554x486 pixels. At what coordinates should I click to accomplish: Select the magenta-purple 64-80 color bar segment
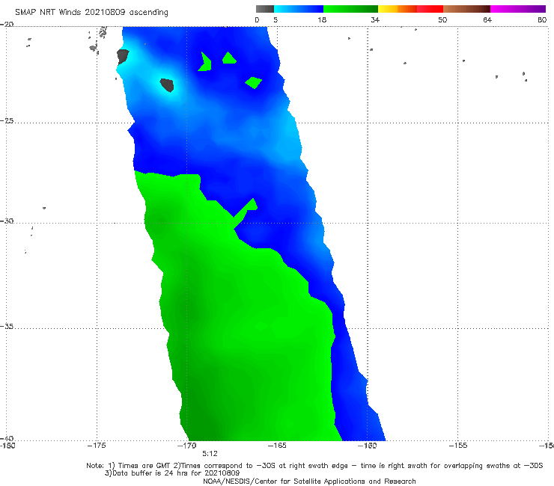518,9
